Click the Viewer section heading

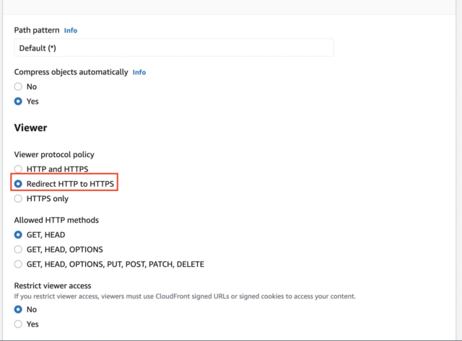[x=30, y=128]
